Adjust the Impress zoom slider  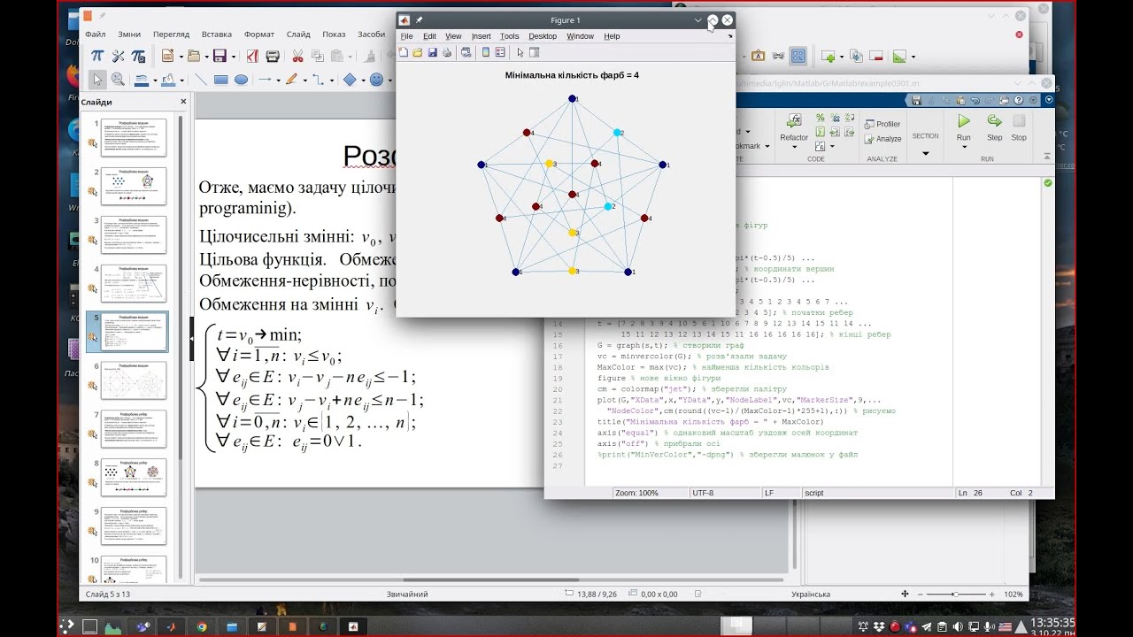(x=954, y=595)
